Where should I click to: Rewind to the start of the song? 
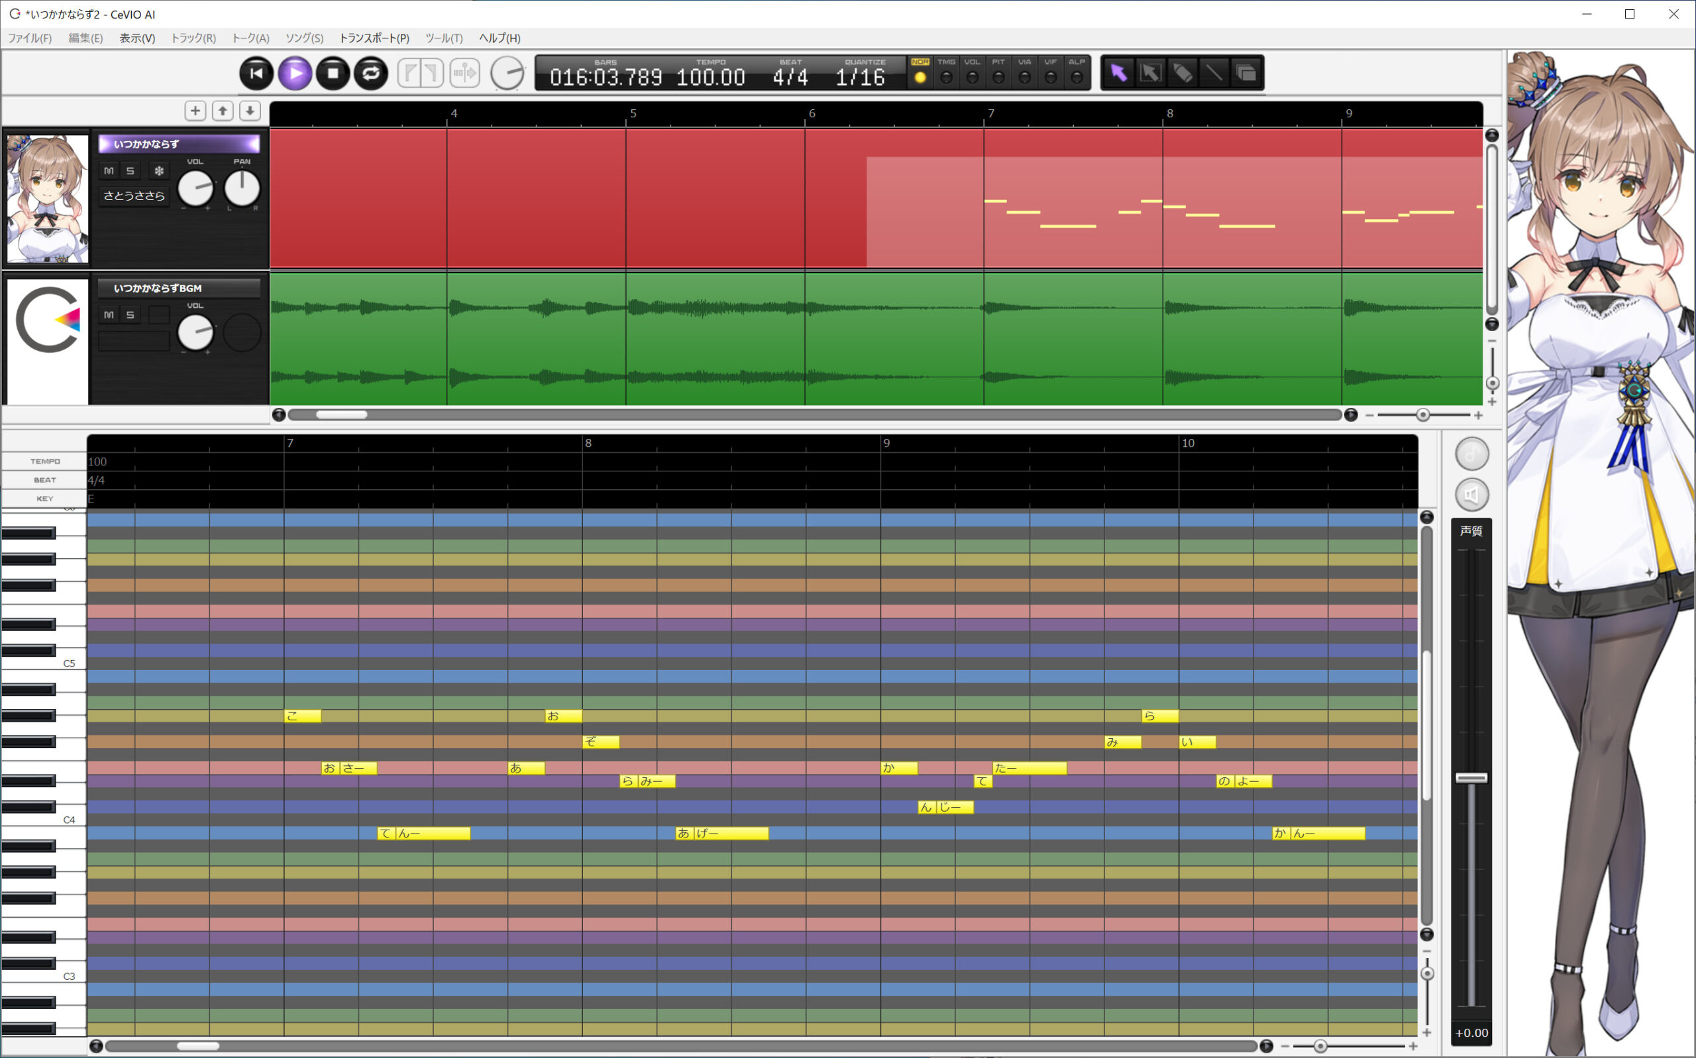[x=256, y=73]
